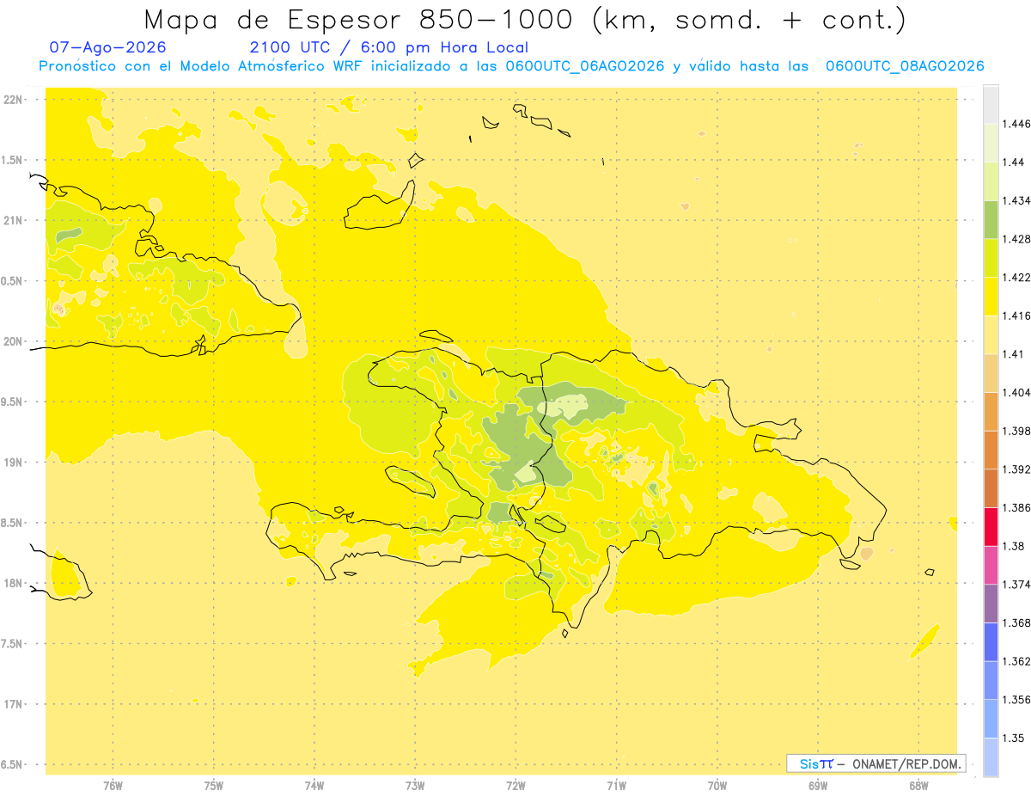1031x797 pixels.
Task: Click the 22N latitude axis label
Action: pyautogui.click(x=14, y=99)
